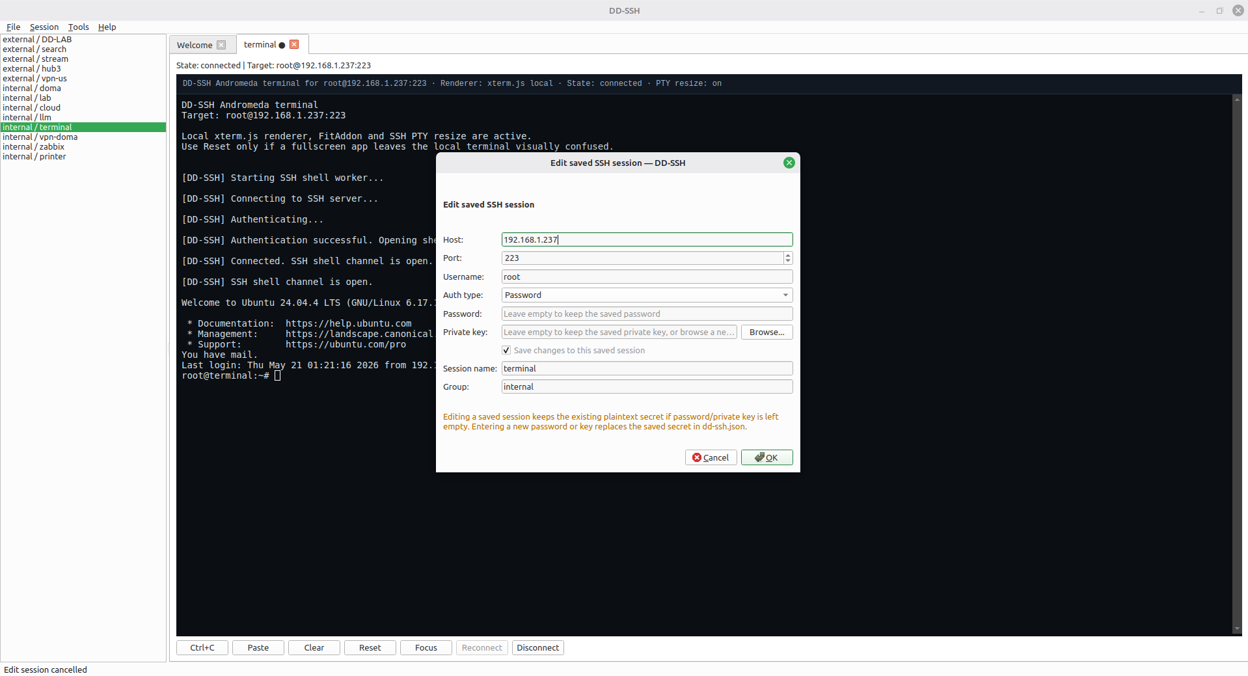
Task: Select session internal / lab
Action: click(x=83, y=98)
